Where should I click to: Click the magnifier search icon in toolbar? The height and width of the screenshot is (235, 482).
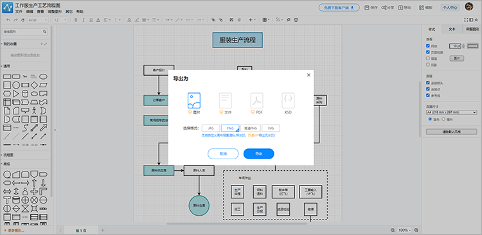click(x=289, y=20)
